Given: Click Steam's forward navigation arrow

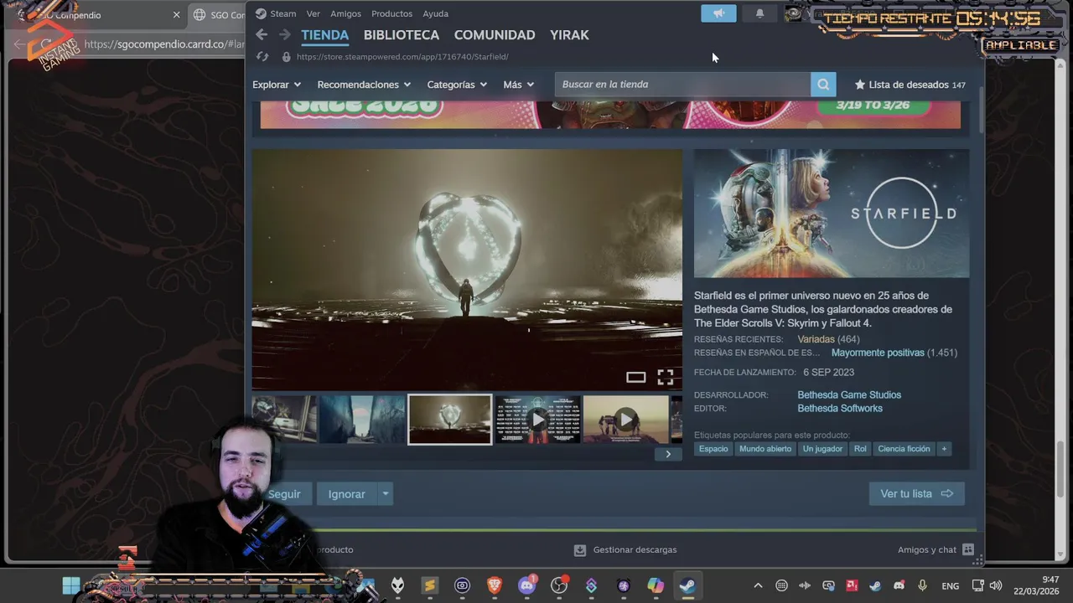Looking at the screenshot, I should point(285,34).
